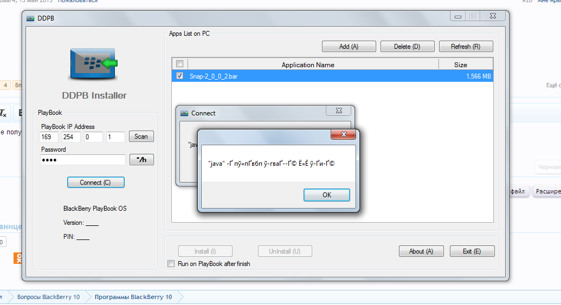Toggle password visibility with */h button
The width and height of the screenshot is (561, 305).
point(141,159)
